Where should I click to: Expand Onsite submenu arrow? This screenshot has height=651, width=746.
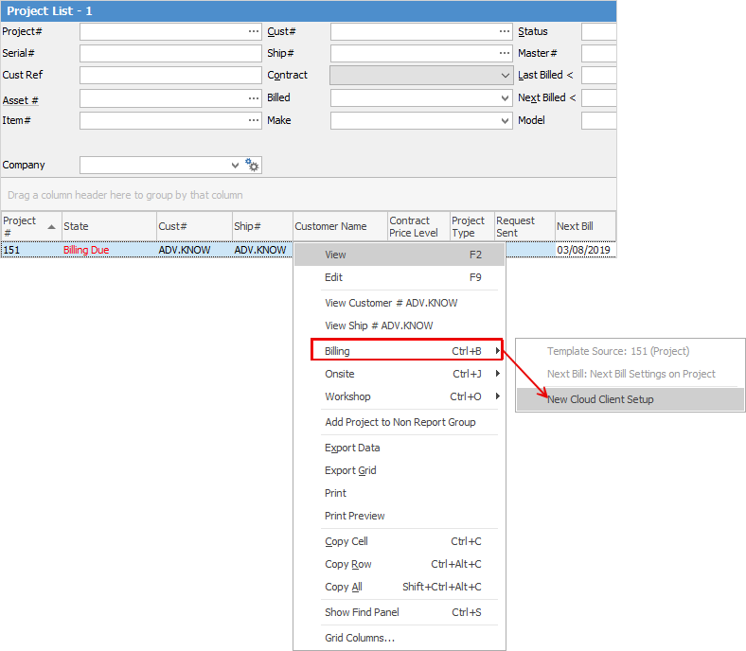[498, 374]
